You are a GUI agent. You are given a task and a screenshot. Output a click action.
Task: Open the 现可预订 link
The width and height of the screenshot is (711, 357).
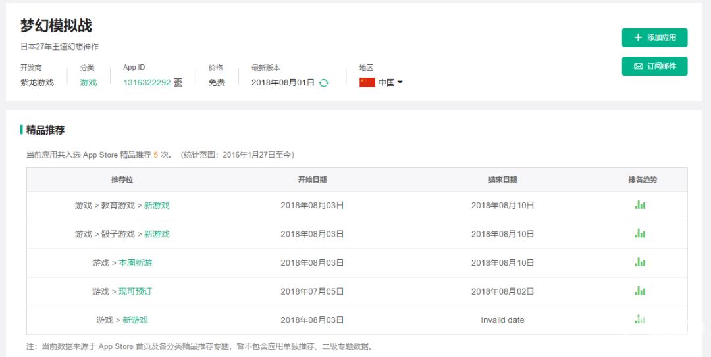135,291
